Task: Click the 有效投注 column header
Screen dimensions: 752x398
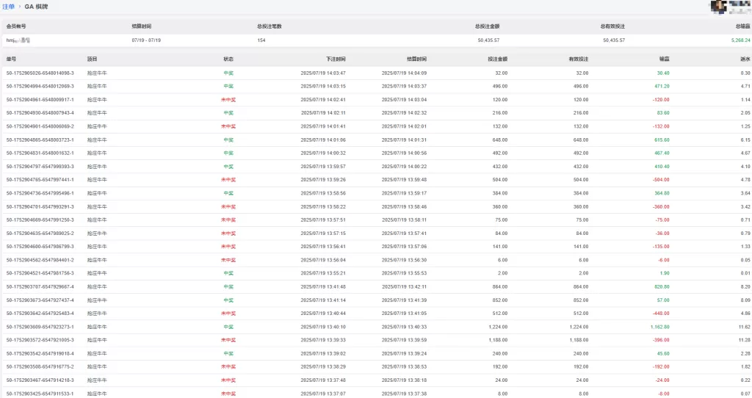Action: tap(579, 59)
